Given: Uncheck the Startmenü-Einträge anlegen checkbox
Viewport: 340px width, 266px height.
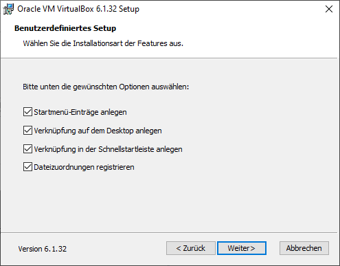Looking at the screenshot, I should pyautogui.click(x=27, y=112).
